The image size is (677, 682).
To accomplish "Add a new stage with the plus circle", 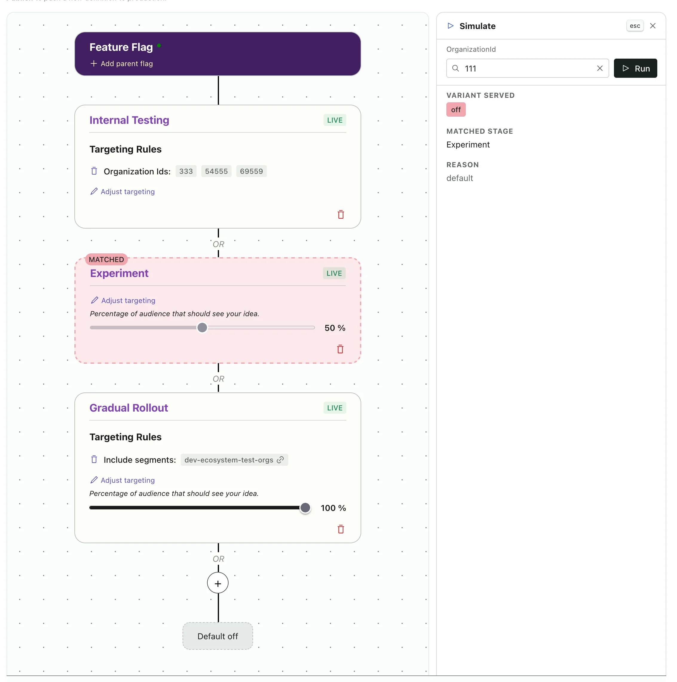I will pyautogui.click(x=218, y=584).
